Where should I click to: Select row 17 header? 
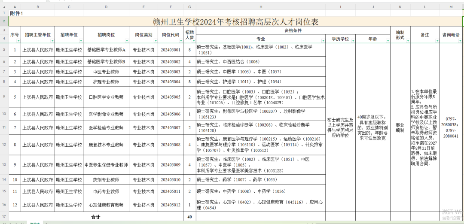click(x=4, y=217)
